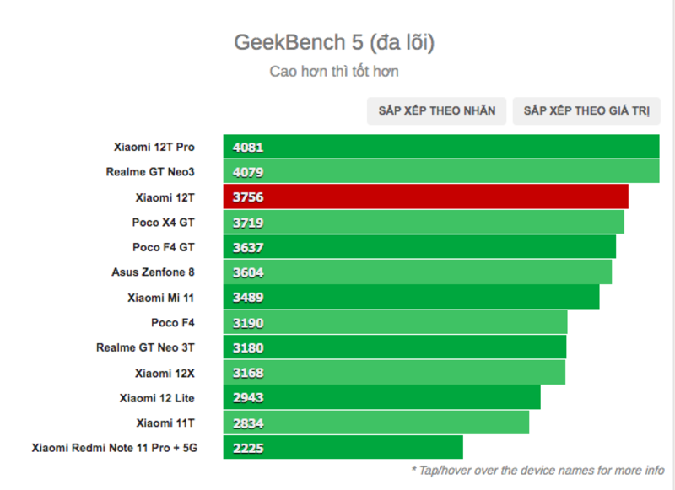Click the Xiaomi 12T Pro device name
This screenshot has width=675, height=490.
pyautogui.click(x=154, y=147)
